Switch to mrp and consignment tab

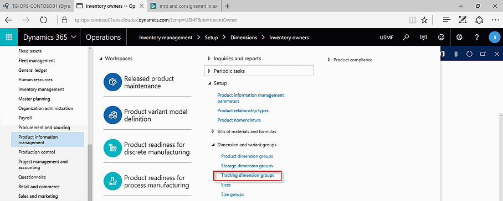coord(184,6)
